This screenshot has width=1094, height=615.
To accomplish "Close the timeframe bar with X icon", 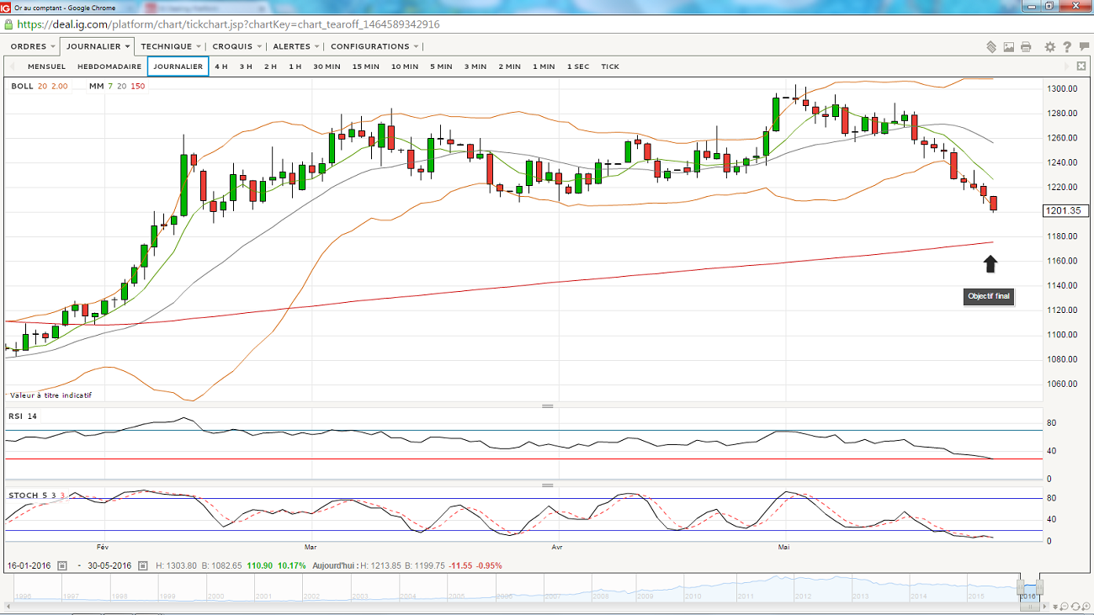I will point(1081,66).
